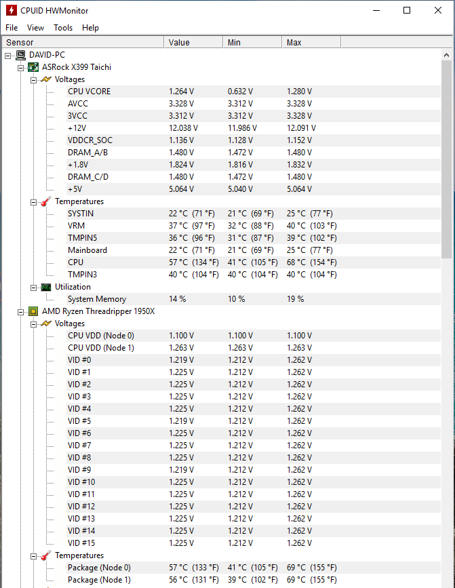The image size is (455, 588).
Task: Open the View menu
Action: point(35,28)
